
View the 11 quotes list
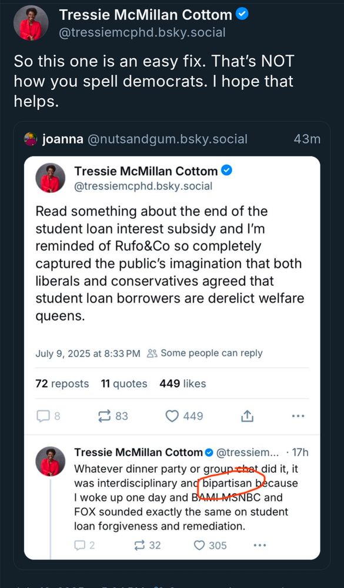[124, 383]
